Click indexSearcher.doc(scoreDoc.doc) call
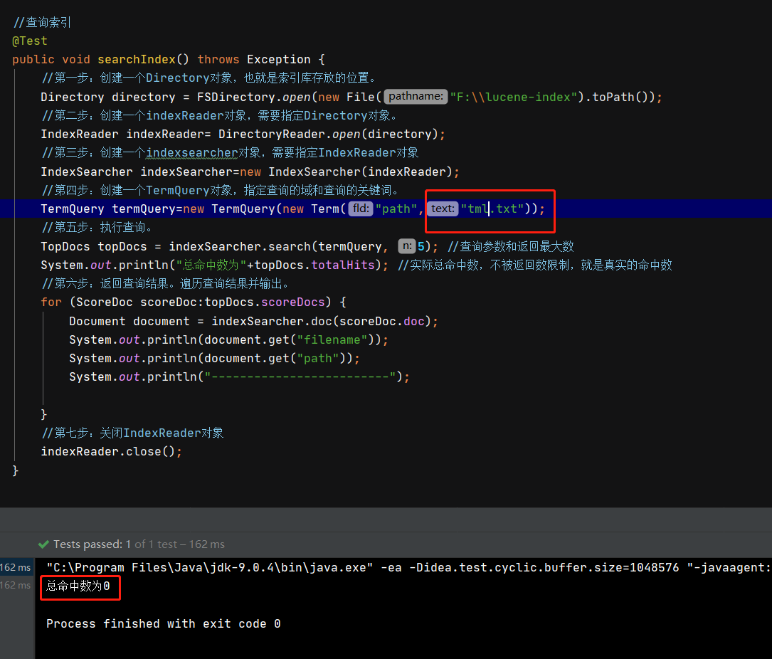 click(321, 321)
